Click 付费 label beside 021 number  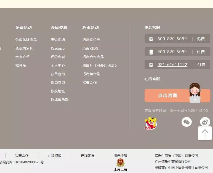pos(201,65)
